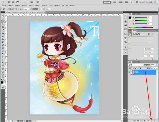Delete layer with Layers panel trash icon
Screen dimensions: 159x122
[155, 120]
